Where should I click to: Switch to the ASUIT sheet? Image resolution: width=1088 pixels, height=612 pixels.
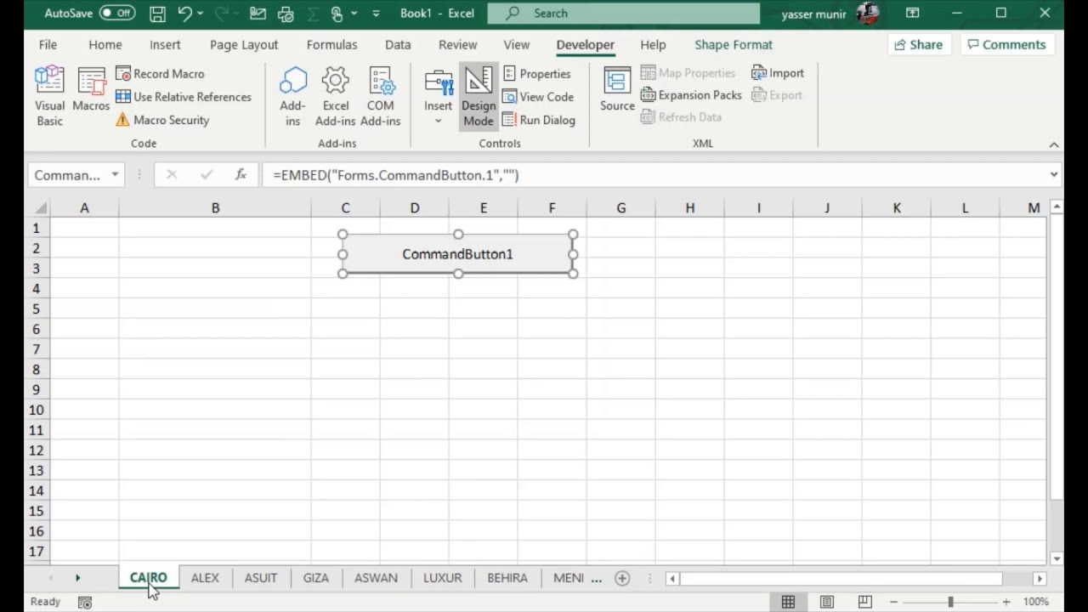pyautogui.click(x=261, y=578)
